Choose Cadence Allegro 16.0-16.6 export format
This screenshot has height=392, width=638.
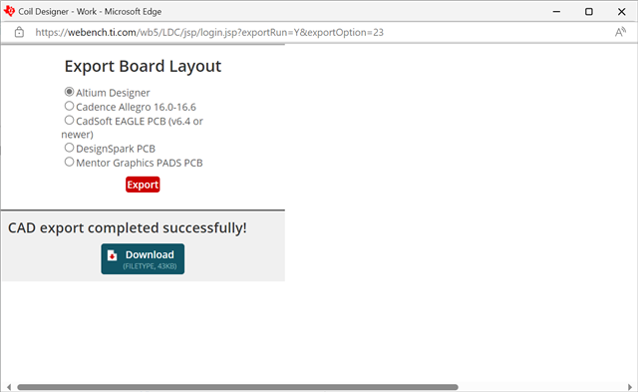coord(69,106)
